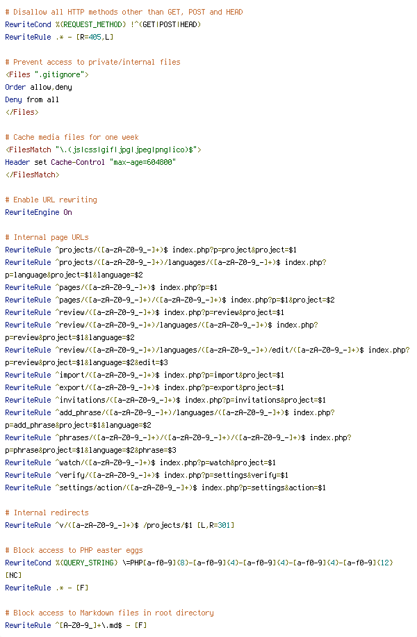Click the ^watch/ RewriteRule line

coord(140,462)
